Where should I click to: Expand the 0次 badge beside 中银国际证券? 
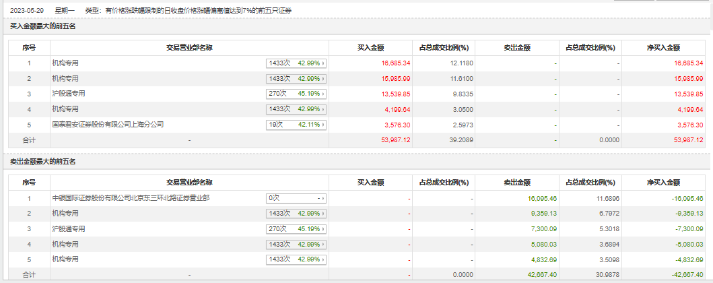pos(296,198)
